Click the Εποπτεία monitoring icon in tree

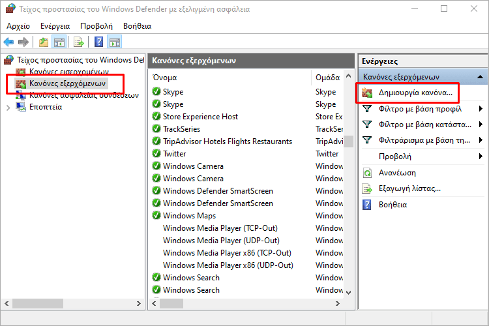[21, 107]
